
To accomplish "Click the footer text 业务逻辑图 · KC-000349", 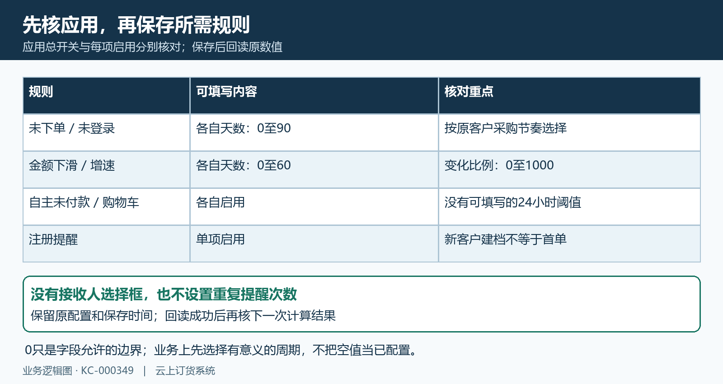I will 78,371.
